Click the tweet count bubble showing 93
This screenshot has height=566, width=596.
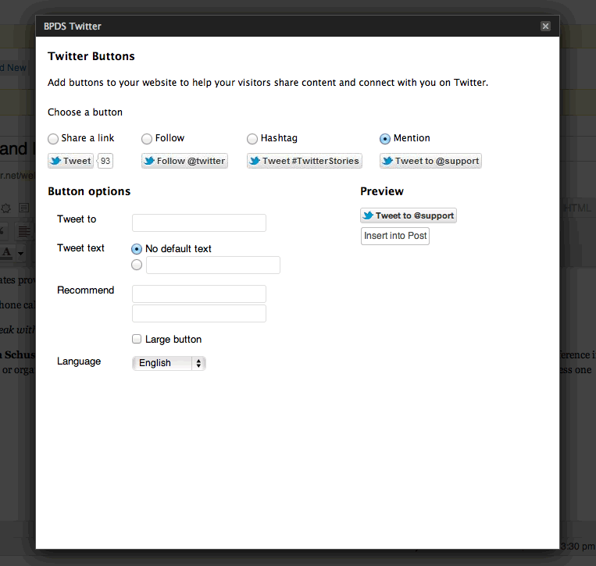coord(105,161)
